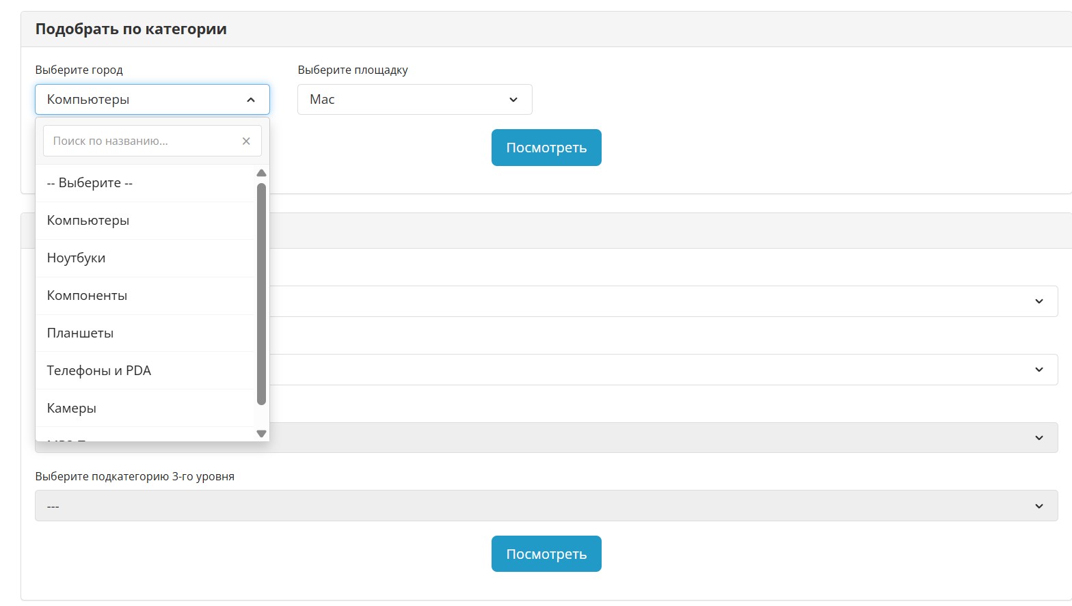
Task: Select the '-- Выберите --' placeholder option
Action: [x=145, y=183]
